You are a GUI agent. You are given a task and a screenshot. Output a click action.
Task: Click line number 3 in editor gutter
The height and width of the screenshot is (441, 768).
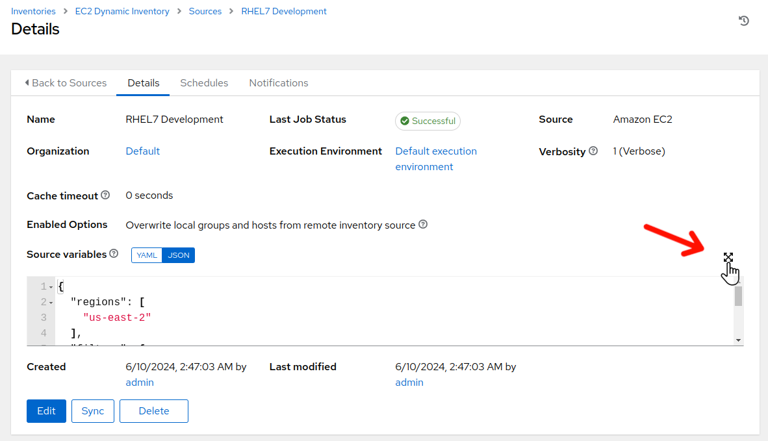pyautogui.click(x=44, y=318)
